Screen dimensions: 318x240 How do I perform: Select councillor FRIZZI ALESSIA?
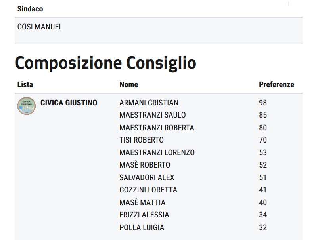click(144, 215)
